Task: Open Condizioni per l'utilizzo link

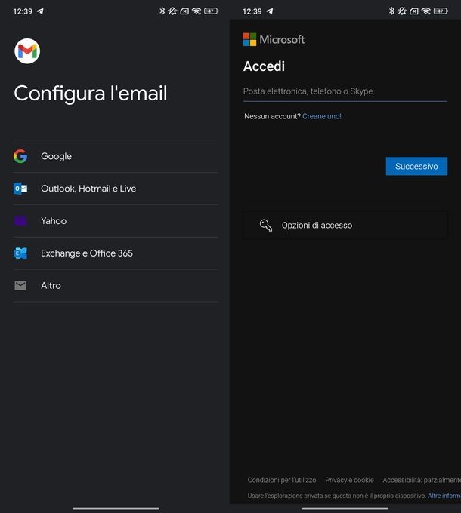Action: point(282,480)
